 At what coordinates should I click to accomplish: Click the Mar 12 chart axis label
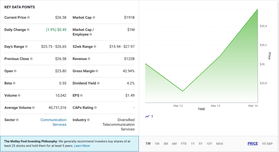pos(178,106)
